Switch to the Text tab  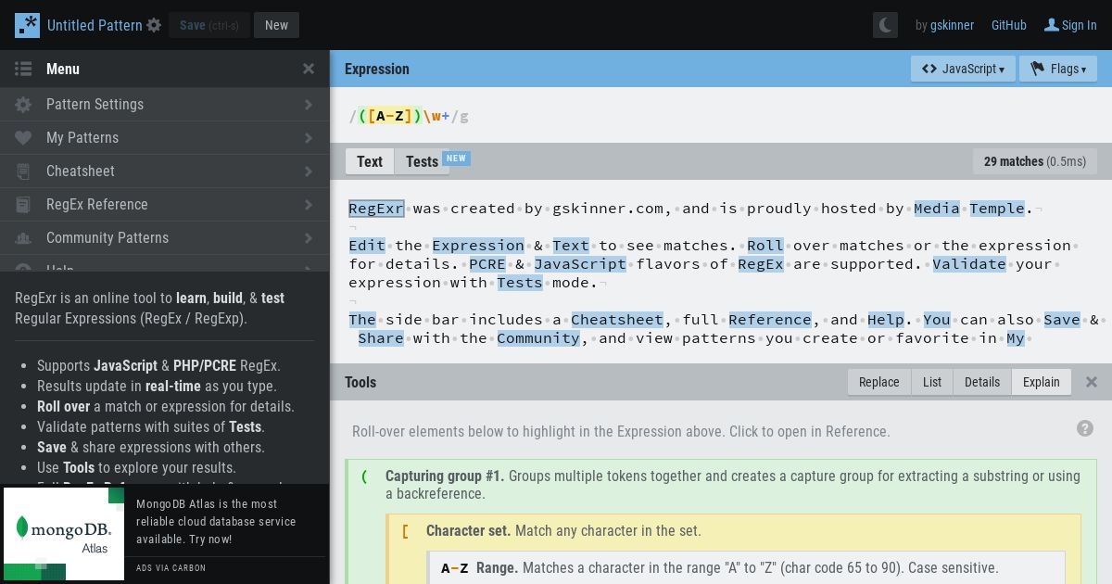(x=370, y=161)
